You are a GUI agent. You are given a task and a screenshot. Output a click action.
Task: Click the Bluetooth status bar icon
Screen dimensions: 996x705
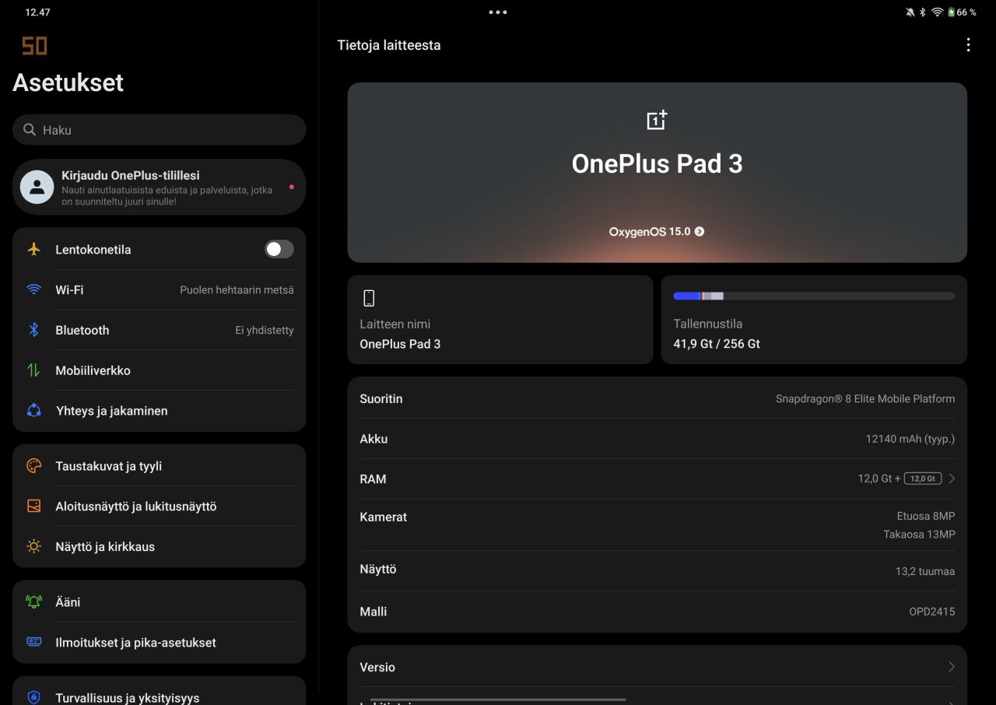(923, 12)
